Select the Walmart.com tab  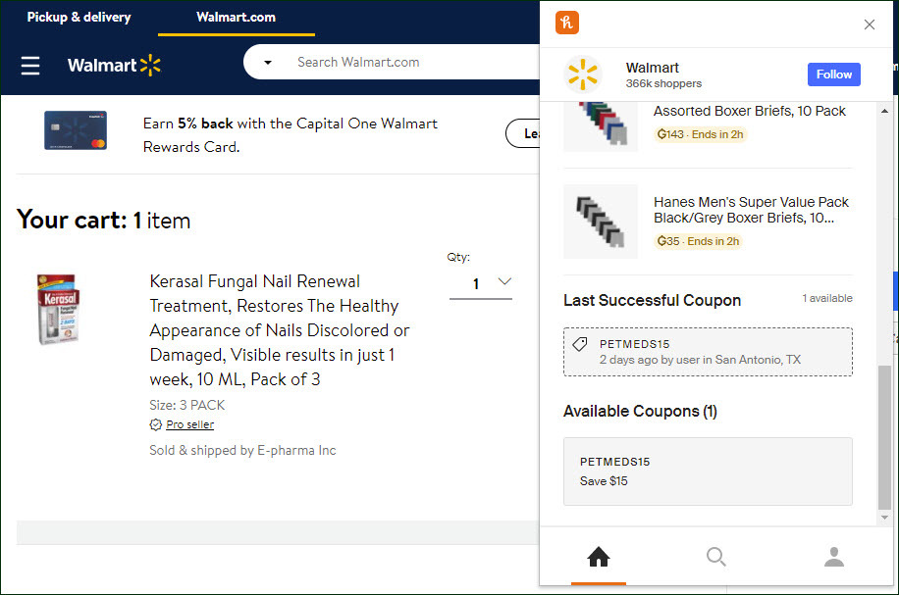tap(236, 18)
